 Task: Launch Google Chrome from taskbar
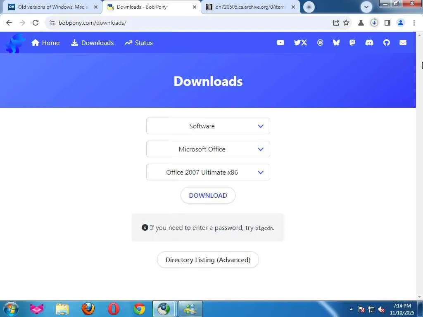(x=139, y=309)
